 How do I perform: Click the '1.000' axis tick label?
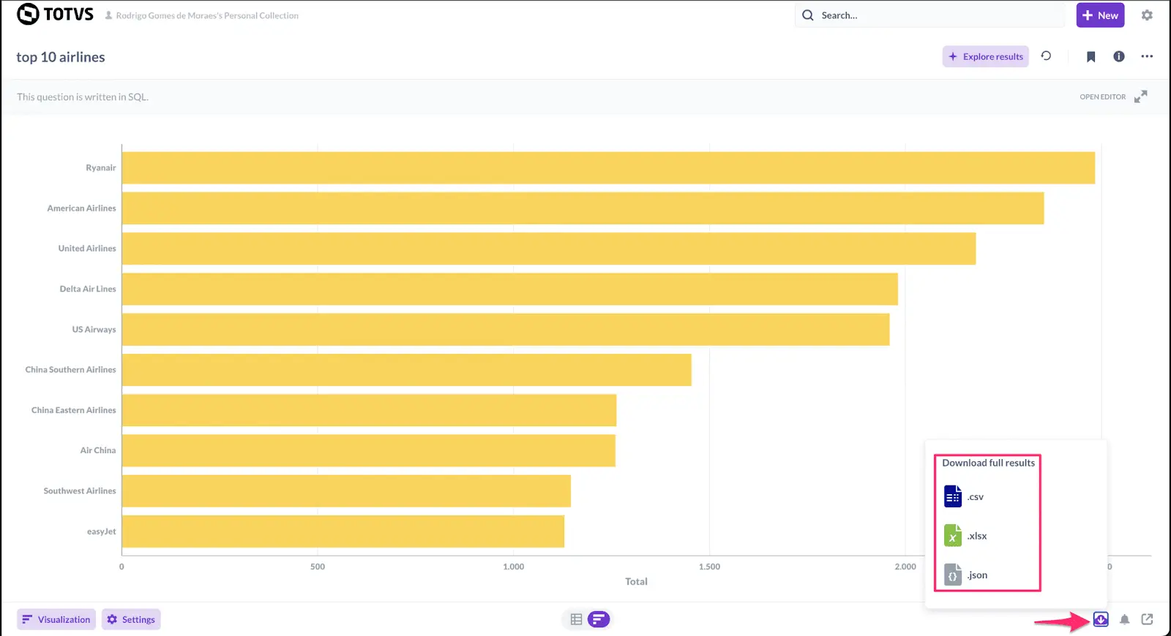point(514,567)
